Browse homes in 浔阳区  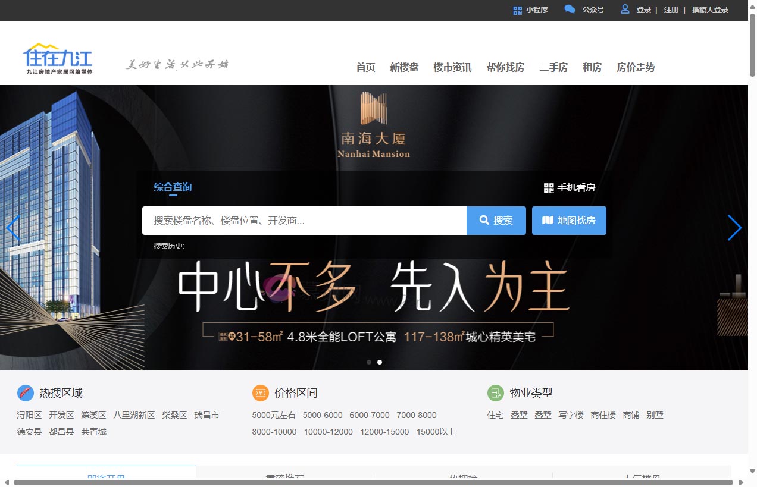click(29, 415)
